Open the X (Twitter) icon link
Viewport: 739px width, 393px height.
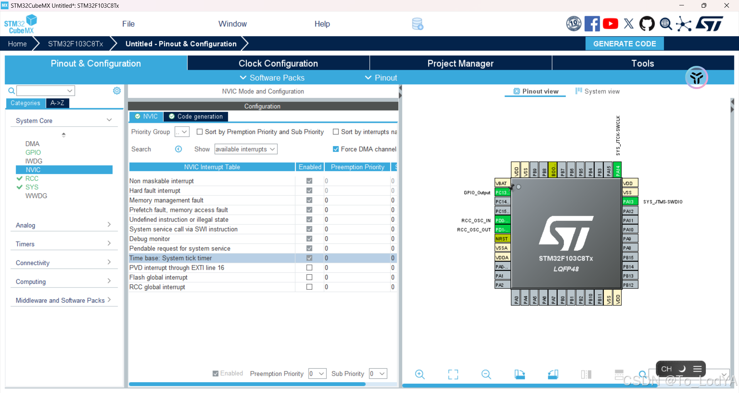click(629, 24)
